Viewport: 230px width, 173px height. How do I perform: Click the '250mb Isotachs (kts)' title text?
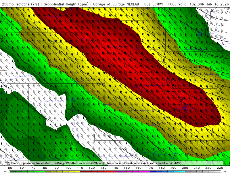(x=20, y=4)
